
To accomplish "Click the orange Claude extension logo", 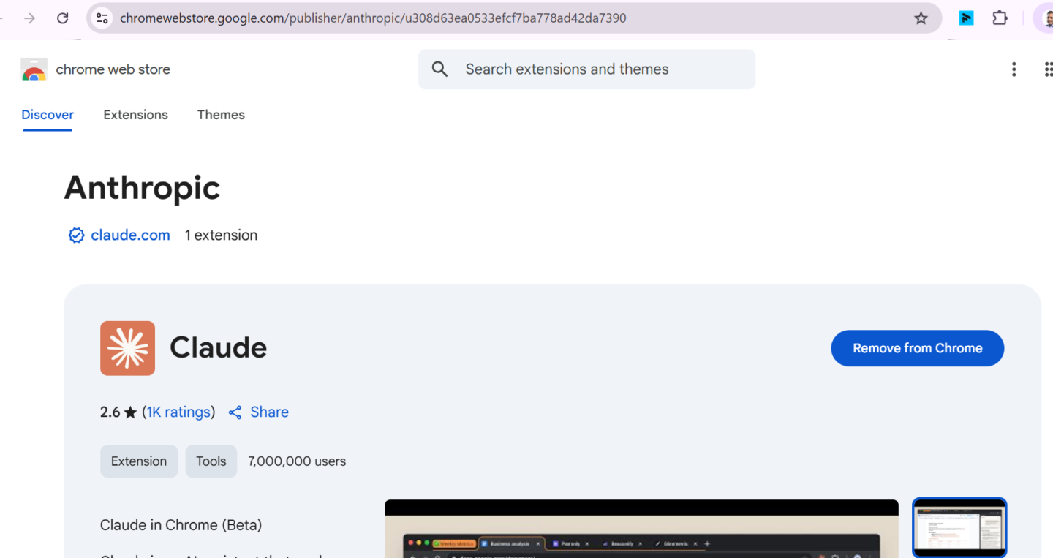I will tap(127, 348).
